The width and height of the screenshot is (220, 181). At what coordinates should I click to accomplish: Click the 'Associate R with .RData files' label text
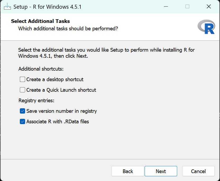coord(58,122)
